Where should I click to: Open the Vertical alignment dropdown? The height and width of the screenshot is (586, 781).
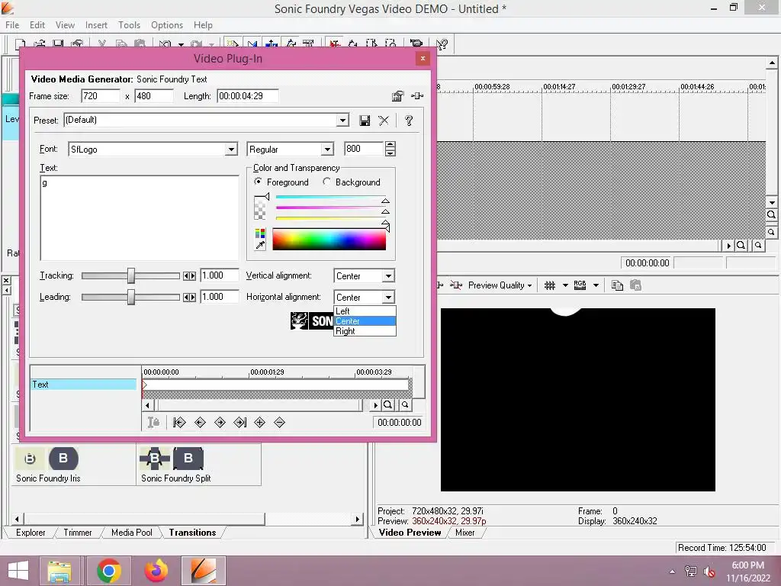coord(388,276)
